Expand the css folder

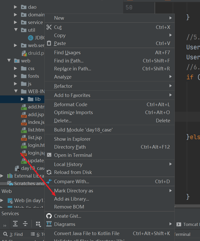coord(16,68)
